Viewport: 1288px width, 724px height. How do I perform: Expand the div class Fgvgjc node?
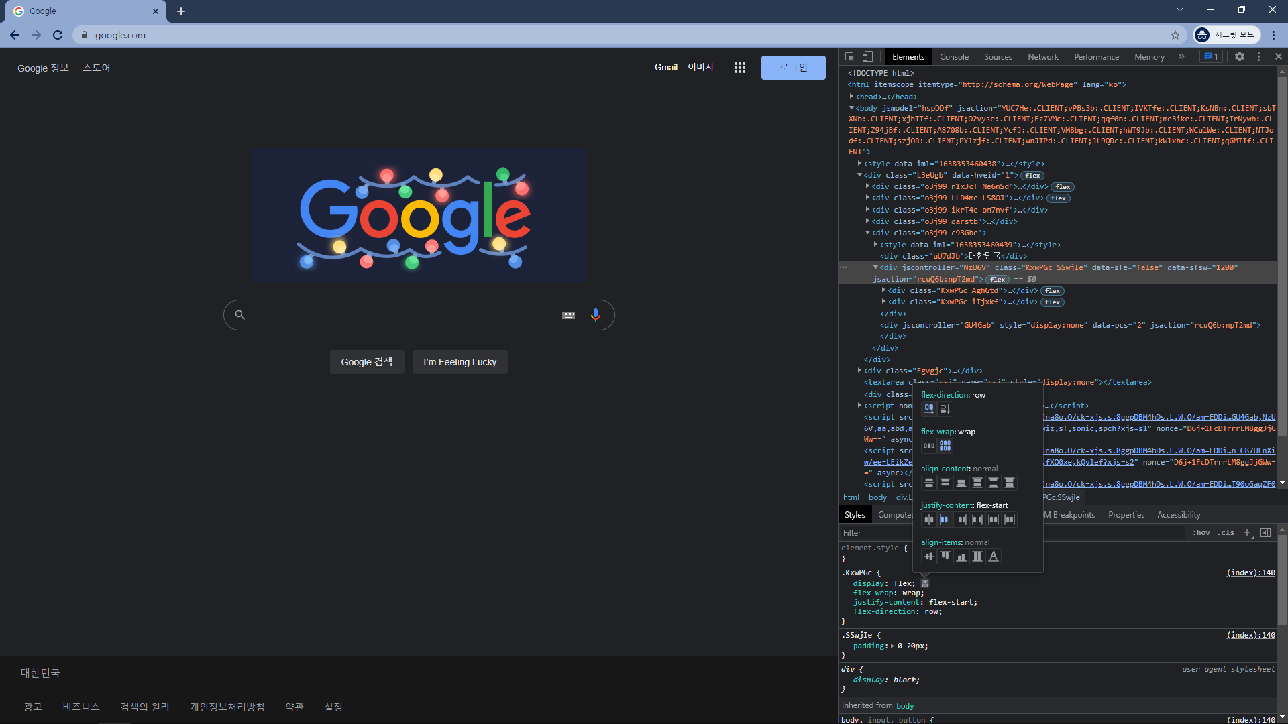click(859, 371)
